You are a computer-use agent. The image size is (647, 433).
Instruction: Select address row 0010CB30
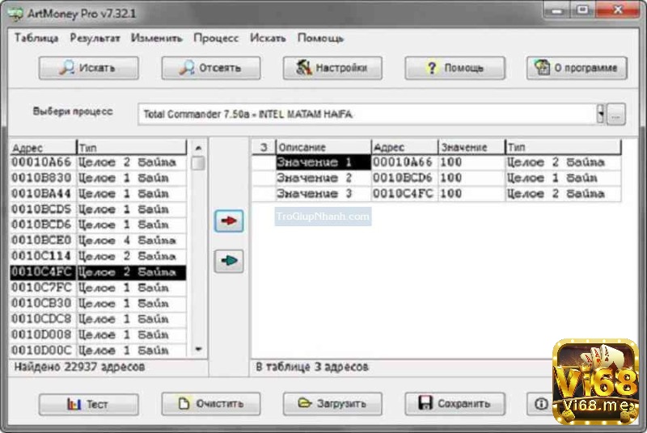pyautogui.click(x=98, y=303)
